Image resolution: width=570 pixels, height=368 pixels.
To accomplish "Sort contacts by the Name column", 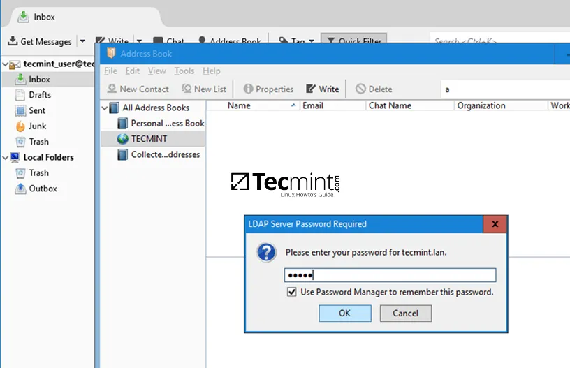I will click(x=254, y=105).
